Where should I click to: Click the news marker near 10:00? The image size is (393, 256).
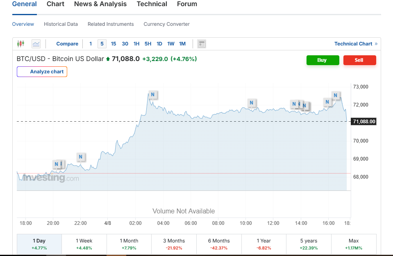[252, 103]
